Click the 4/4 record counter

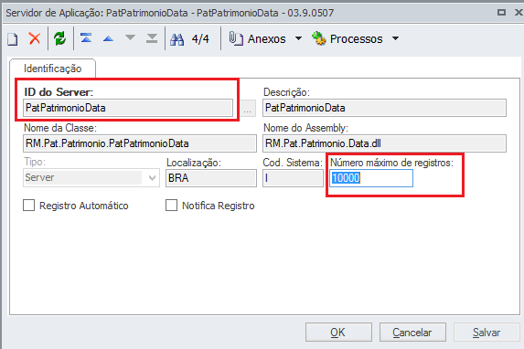click(x=200, y=39)
